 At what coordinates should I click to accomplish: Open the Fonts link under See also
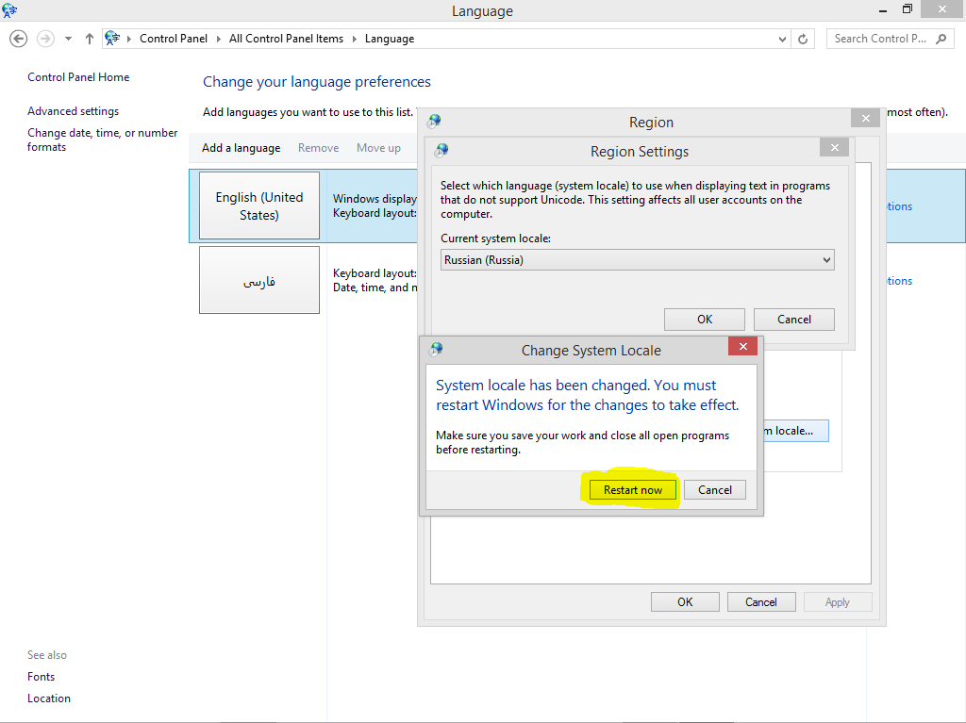click(41, 677)
